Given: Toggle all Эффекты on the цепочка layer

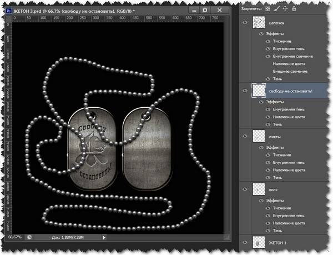Looking at the screenshot, I should click(261, 33).
